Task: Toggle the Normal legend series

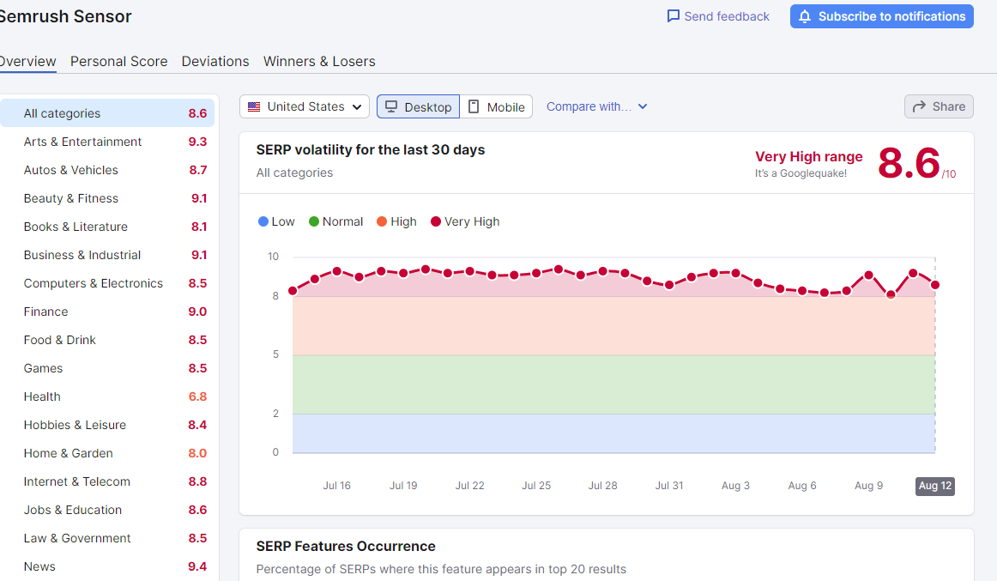Action: click(x=335, y=221)
